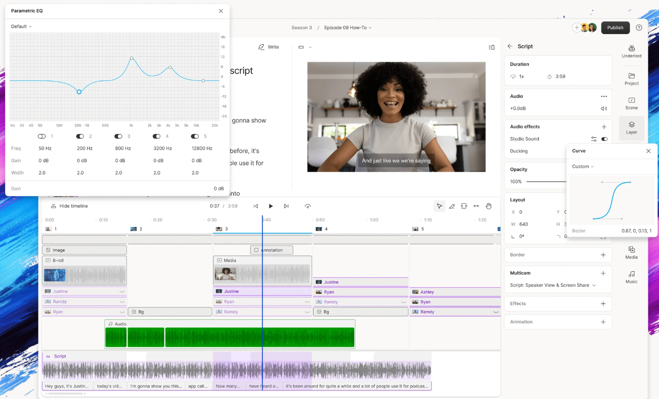Image resolution: width=659 pixels, height=399 pixels.
Task: Open the Episode 09 How-To dropdown
Action: pos(348,28)
